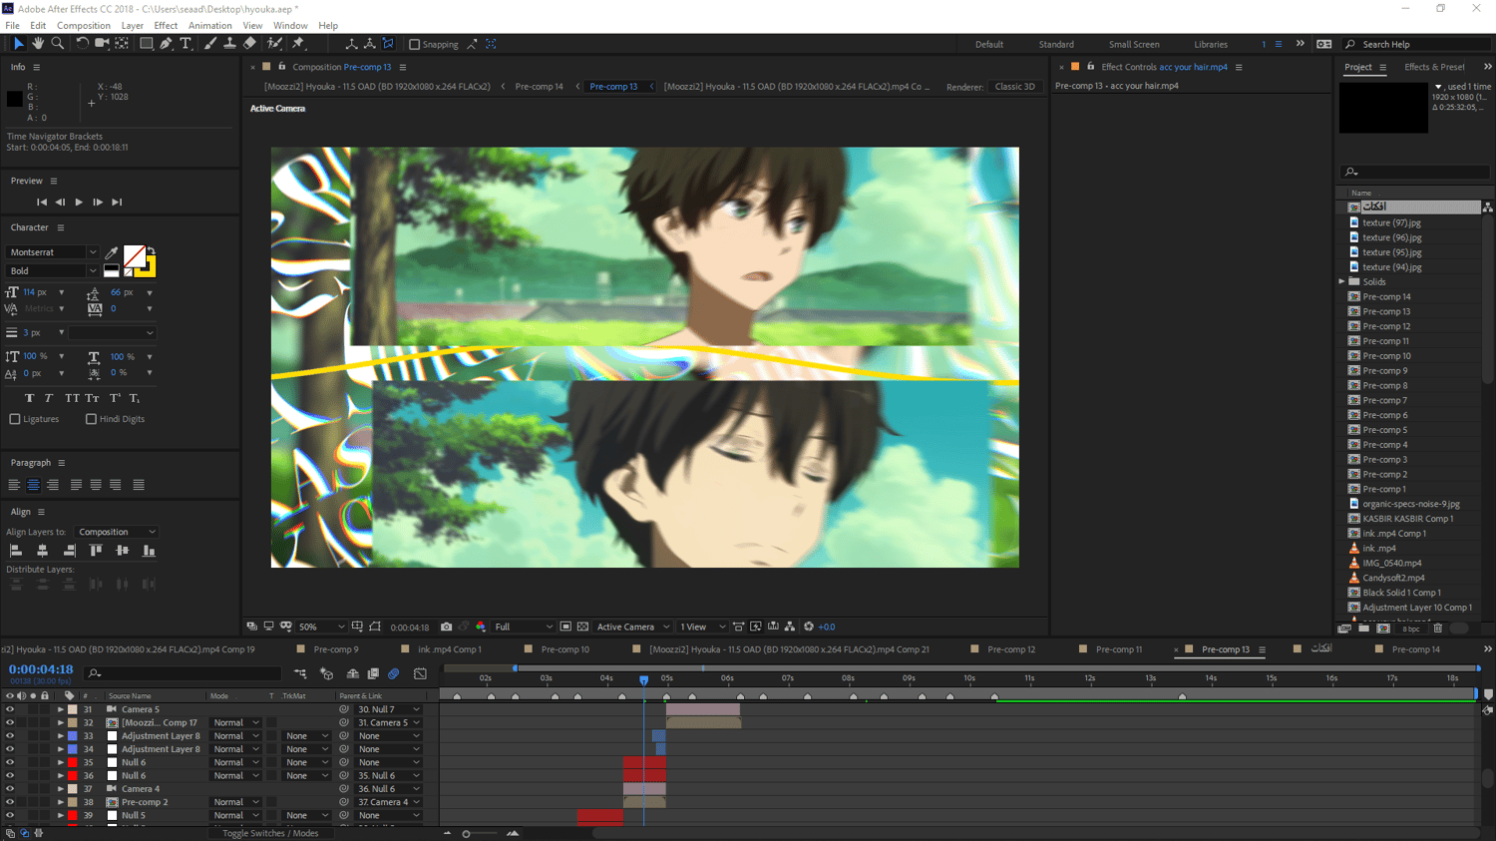Select the Rotation tool
This screenshot has width=1496, height=841.
(82, 44)
